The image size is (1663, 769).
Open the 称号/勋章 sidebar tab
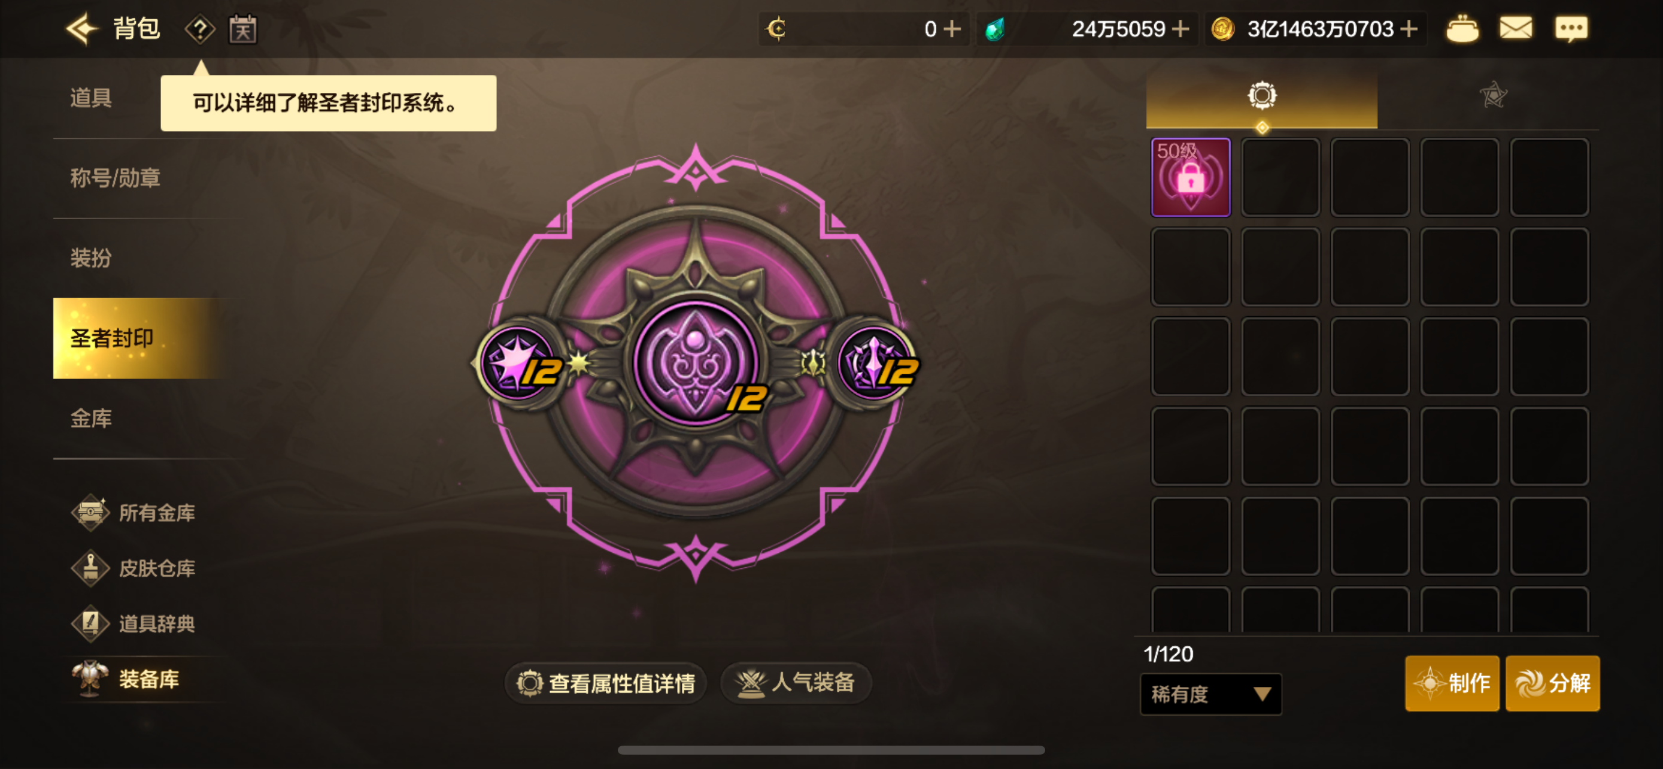tap(115, 178)
